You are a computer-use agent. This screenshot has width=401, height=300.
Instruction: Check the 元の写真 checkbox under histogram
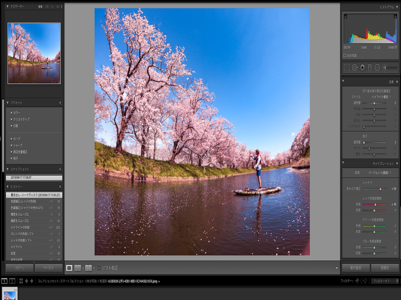[x=345, y=56]
